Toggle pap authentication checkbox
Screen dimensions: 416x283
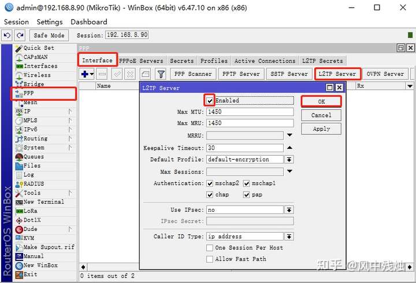(x=247, y=195)
